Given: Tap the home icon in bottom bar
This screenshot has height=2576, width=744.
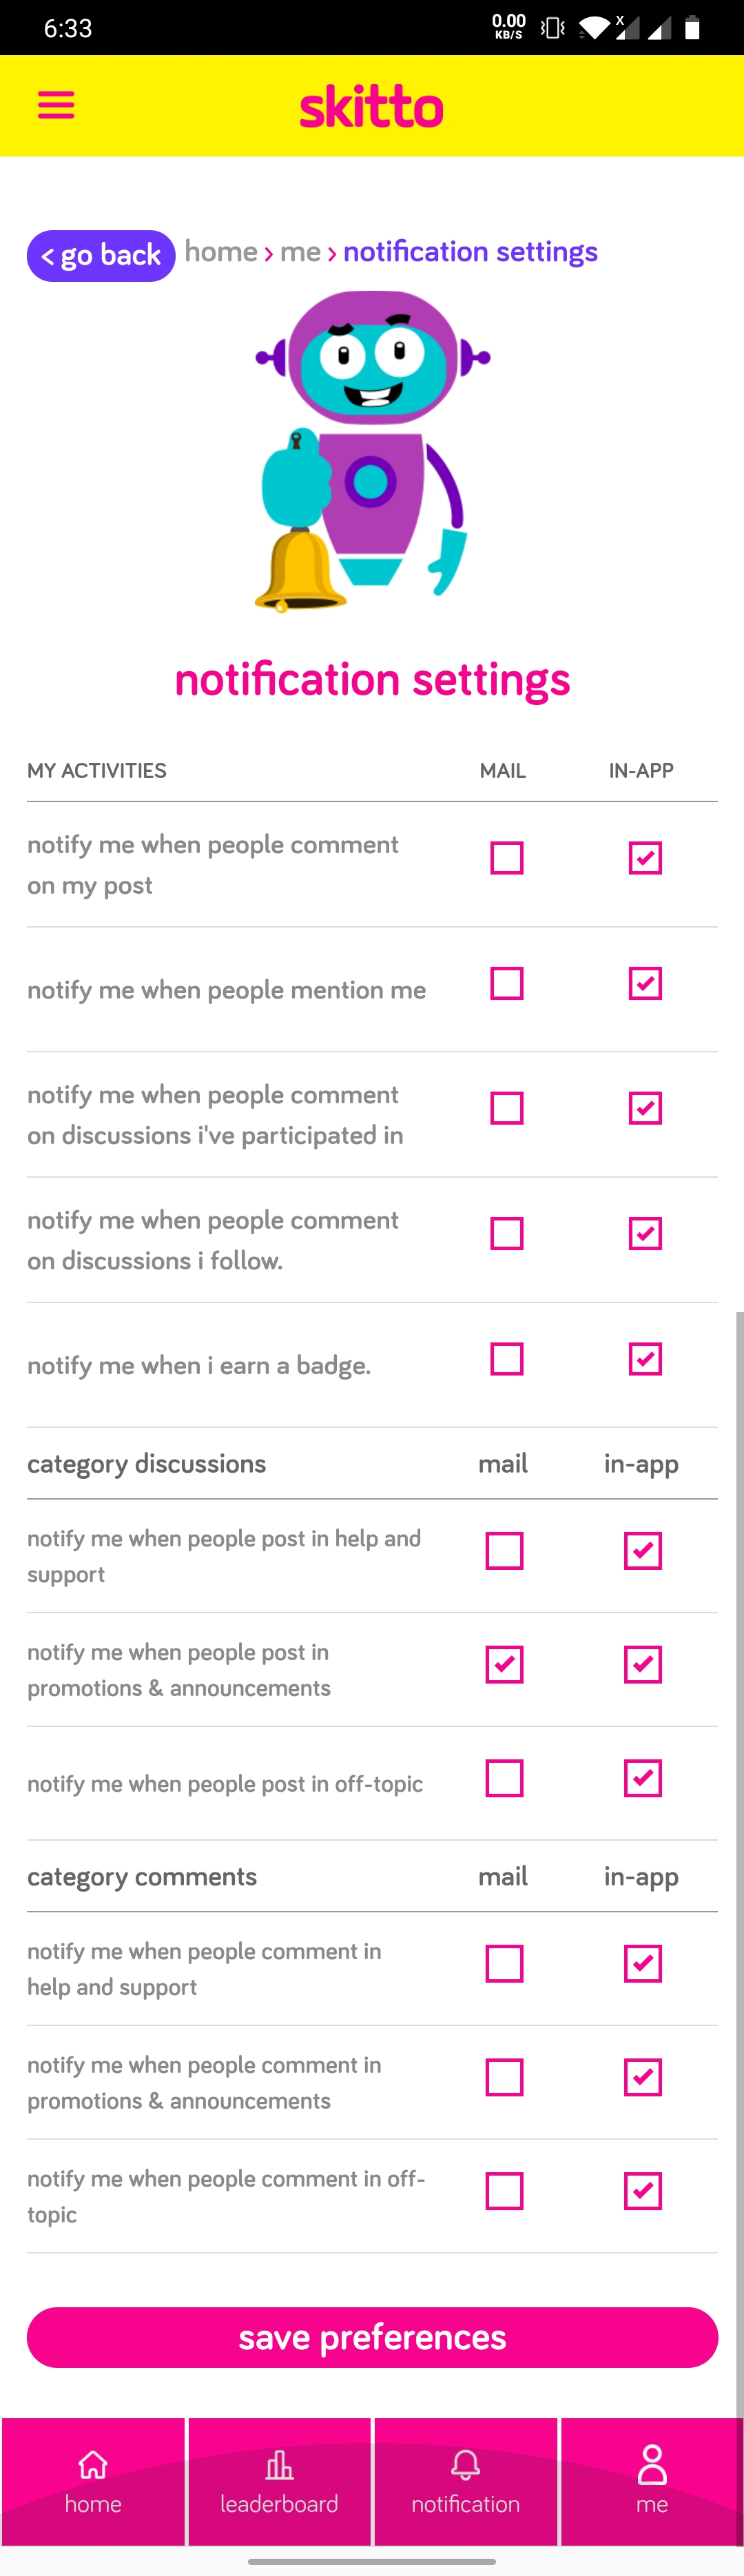Looking at the screenshot, I should click(93, 2464).
